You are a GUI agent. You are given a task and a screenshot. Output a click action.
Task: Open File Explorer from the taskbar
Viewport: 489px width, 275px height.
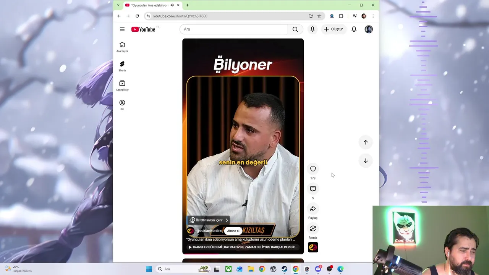[251, 269]
